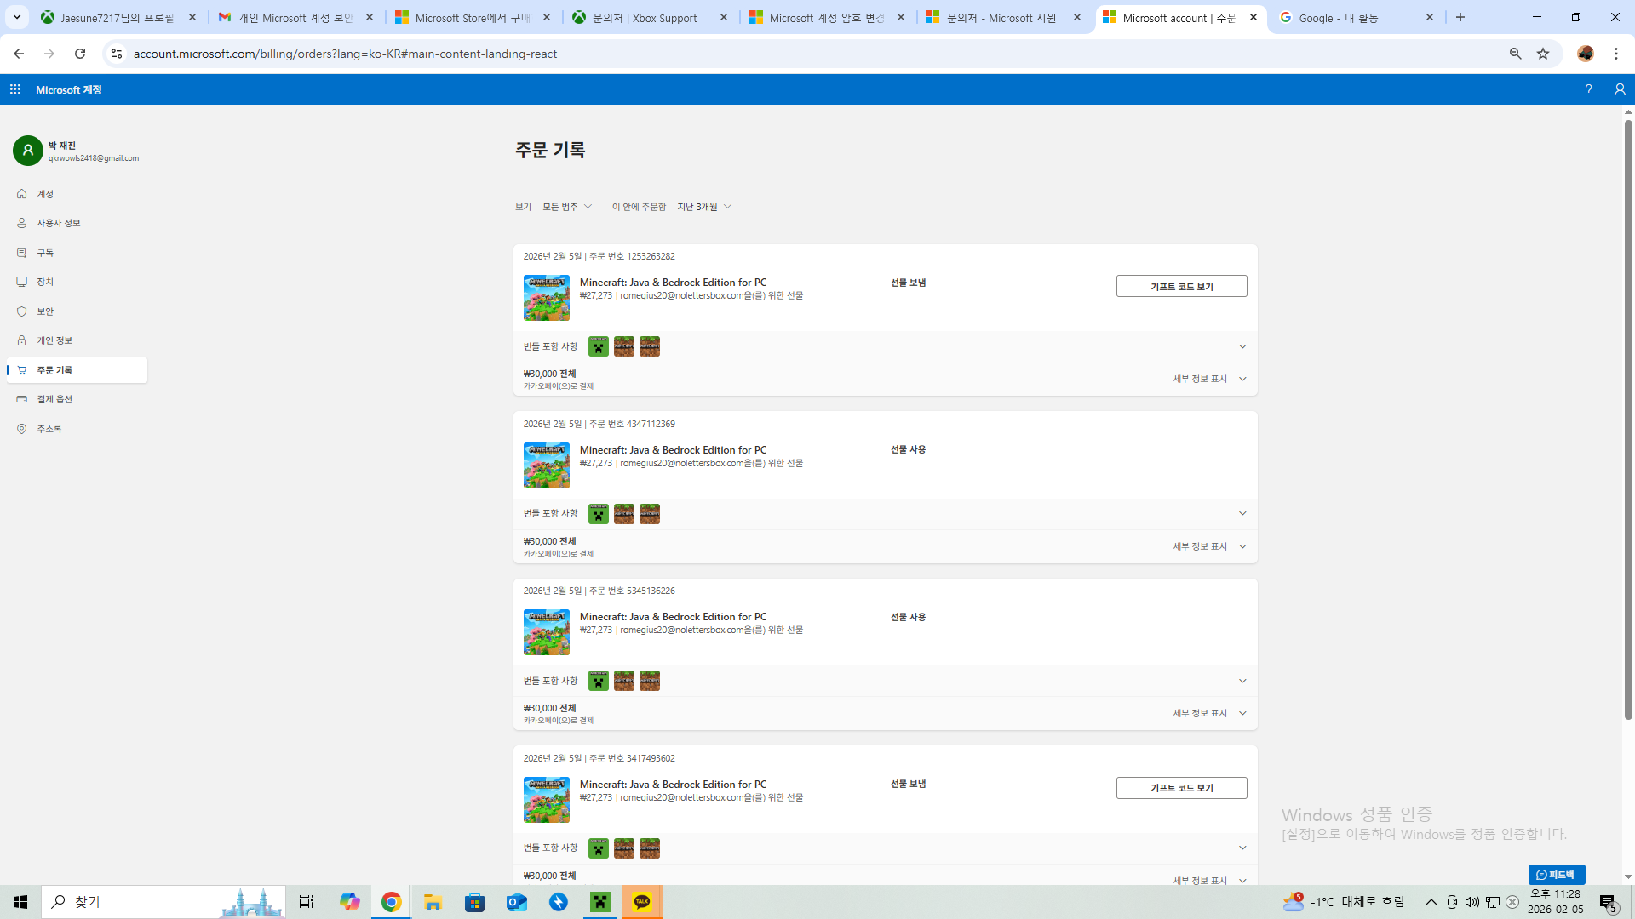Open the Microsoft app launcher grid icon
The image size is (1635, 919).
pyautogui.click(x=15, y=89)
